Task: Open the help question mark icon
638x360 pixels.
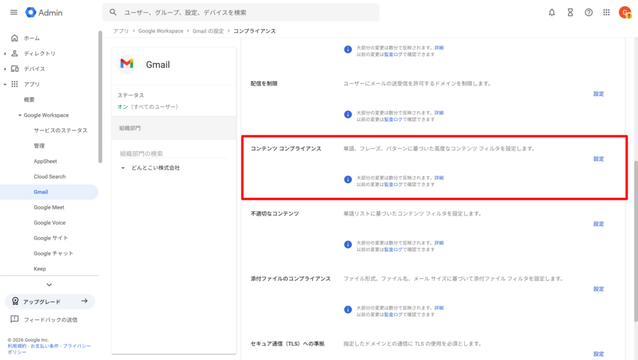Action: click(588, 12)
